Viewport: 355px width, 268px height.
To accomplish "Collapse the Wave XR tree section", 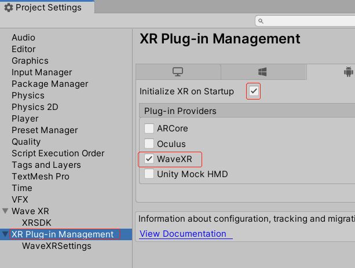I will click(x=6, y=211).
